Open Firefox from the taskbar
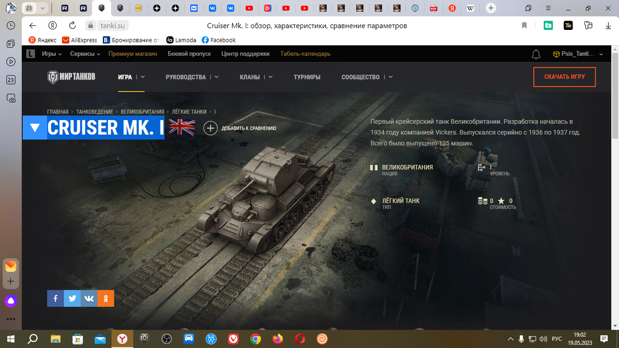 pos(278,339)
